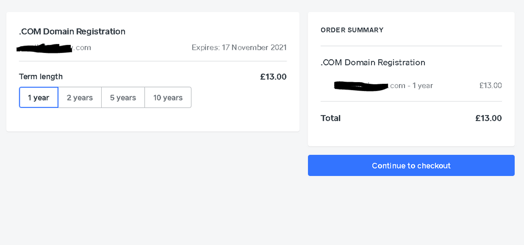This screenshot has height=245, width=524.
Task: Click the '.com' suffix in the left card
Action: coord(83,48)
